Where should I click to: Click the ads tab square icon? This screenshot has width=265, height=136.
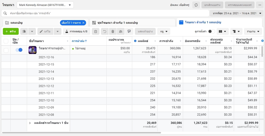[x=181, y=22]
